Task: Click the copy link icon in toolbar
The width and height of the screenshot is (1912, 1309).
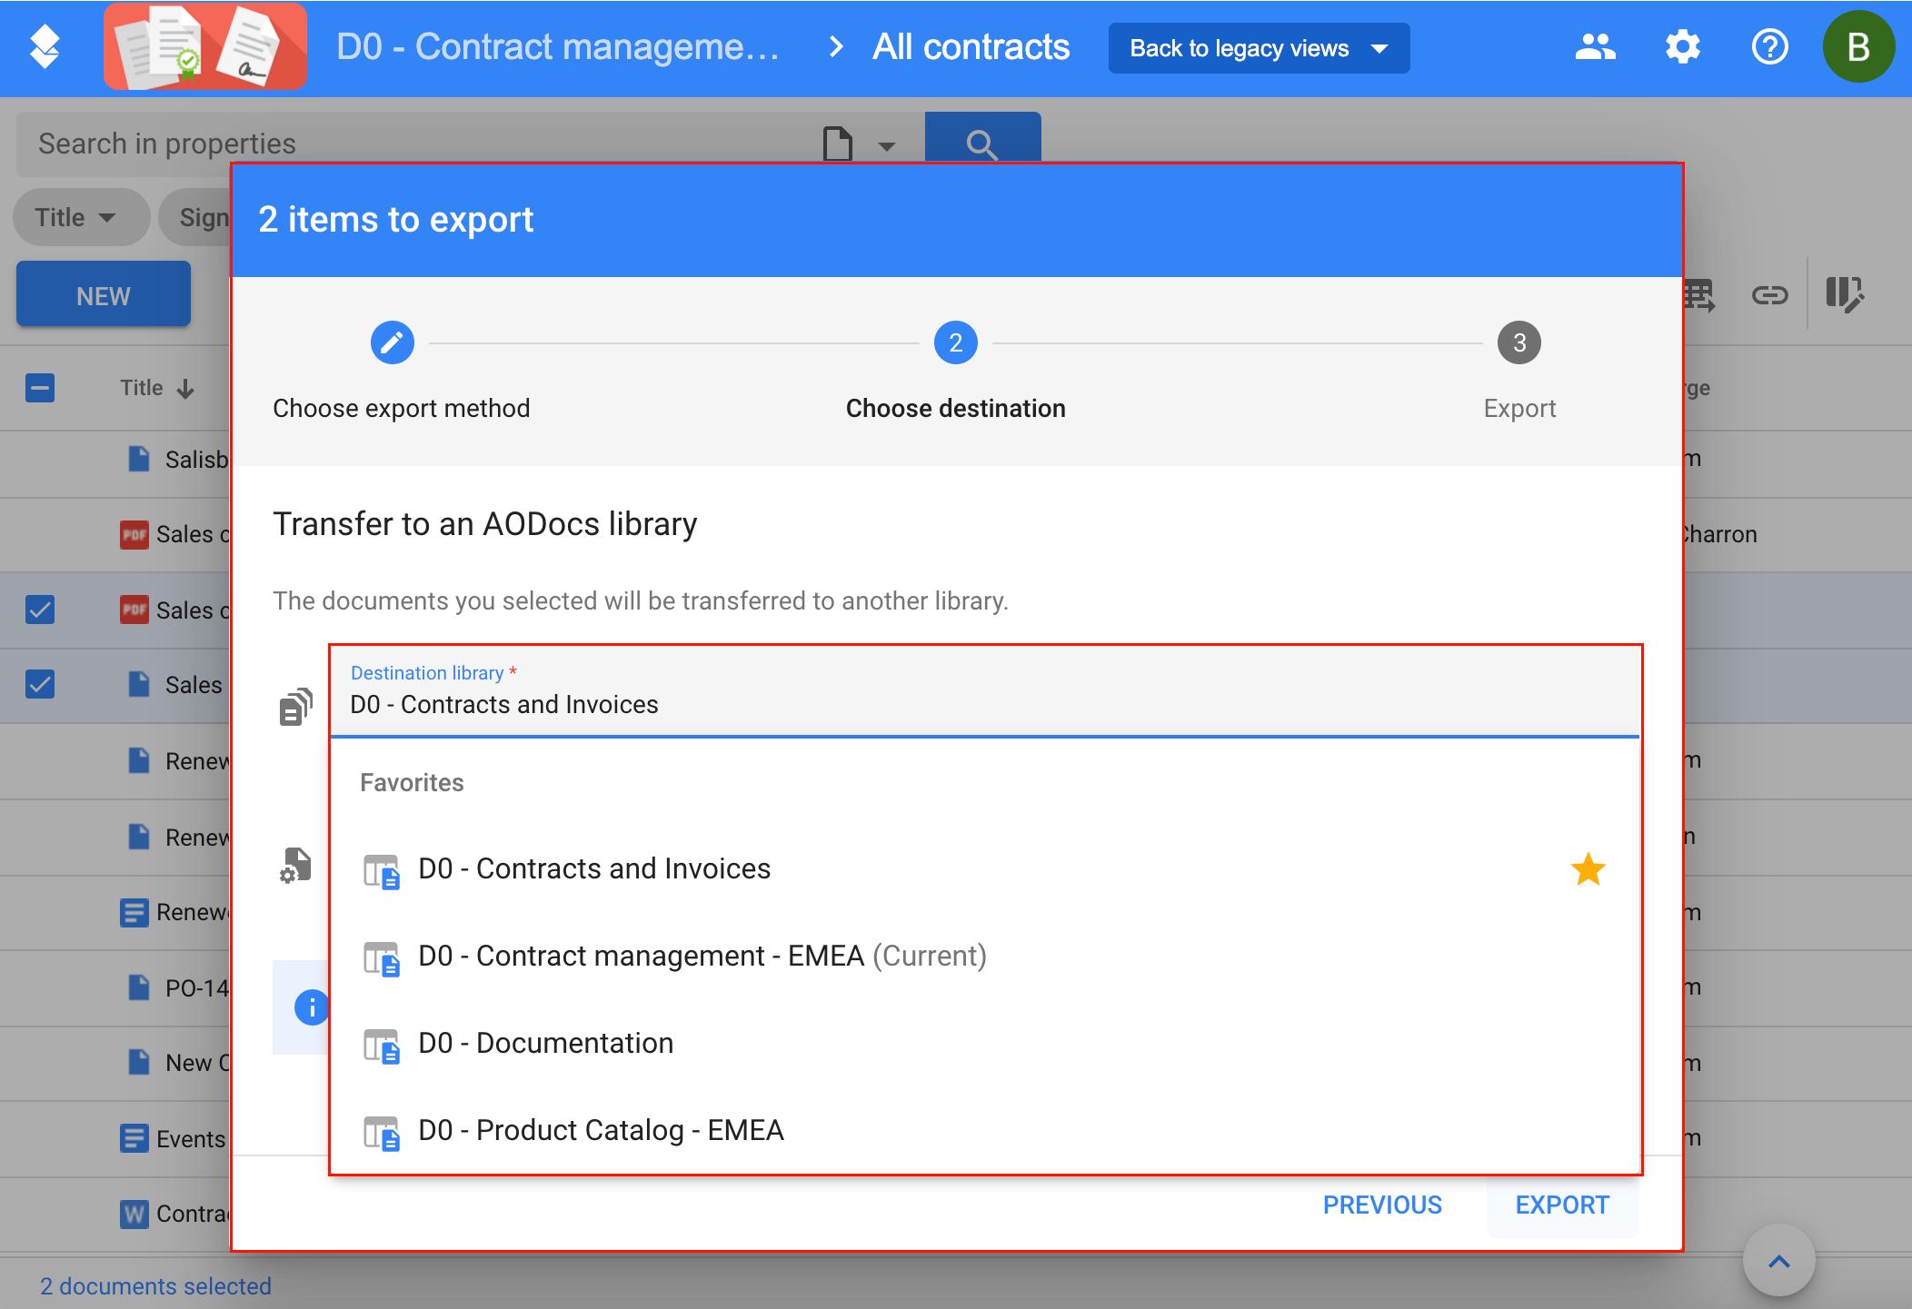Action: click(x=1768, y=295)
